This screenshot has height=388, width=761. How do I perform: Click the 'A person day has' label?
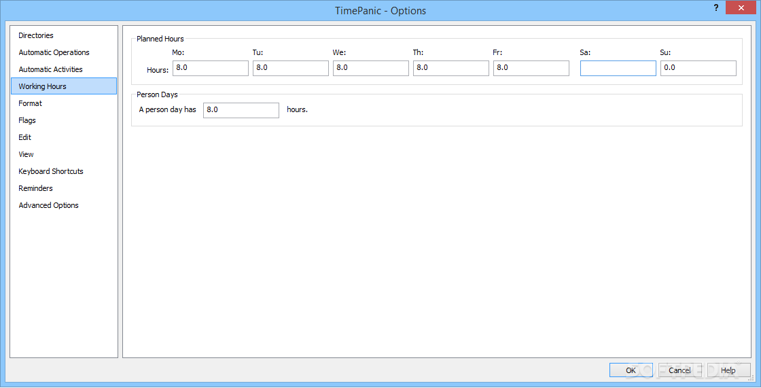coord(167,110)
